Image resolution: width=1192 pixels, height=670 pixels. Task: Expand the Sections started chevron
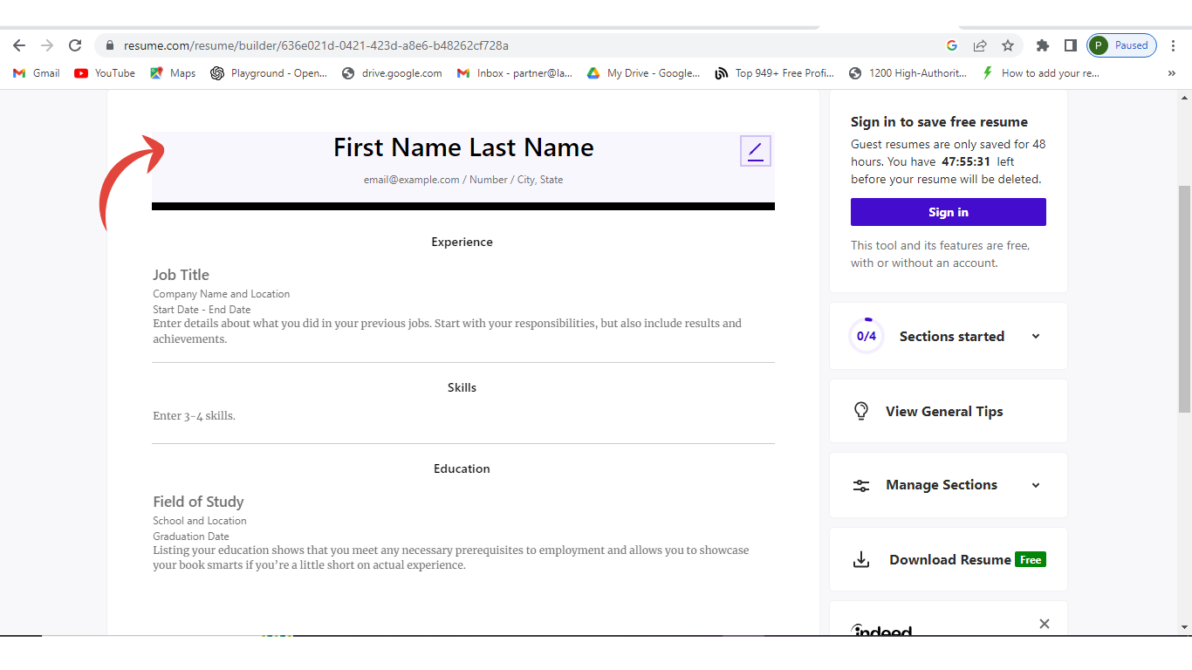(x=1036, y=337)
